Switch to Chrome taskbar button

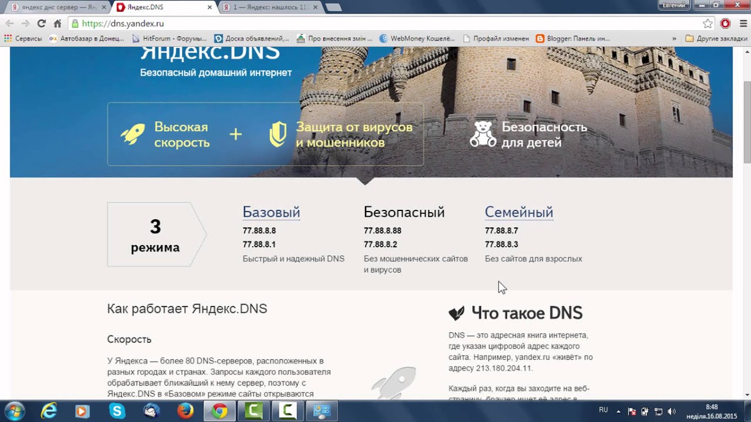219,411
